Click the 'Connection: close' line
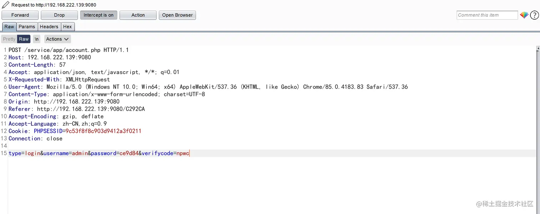This screenshot has height=214, width=540. click(x=35, y=139)
